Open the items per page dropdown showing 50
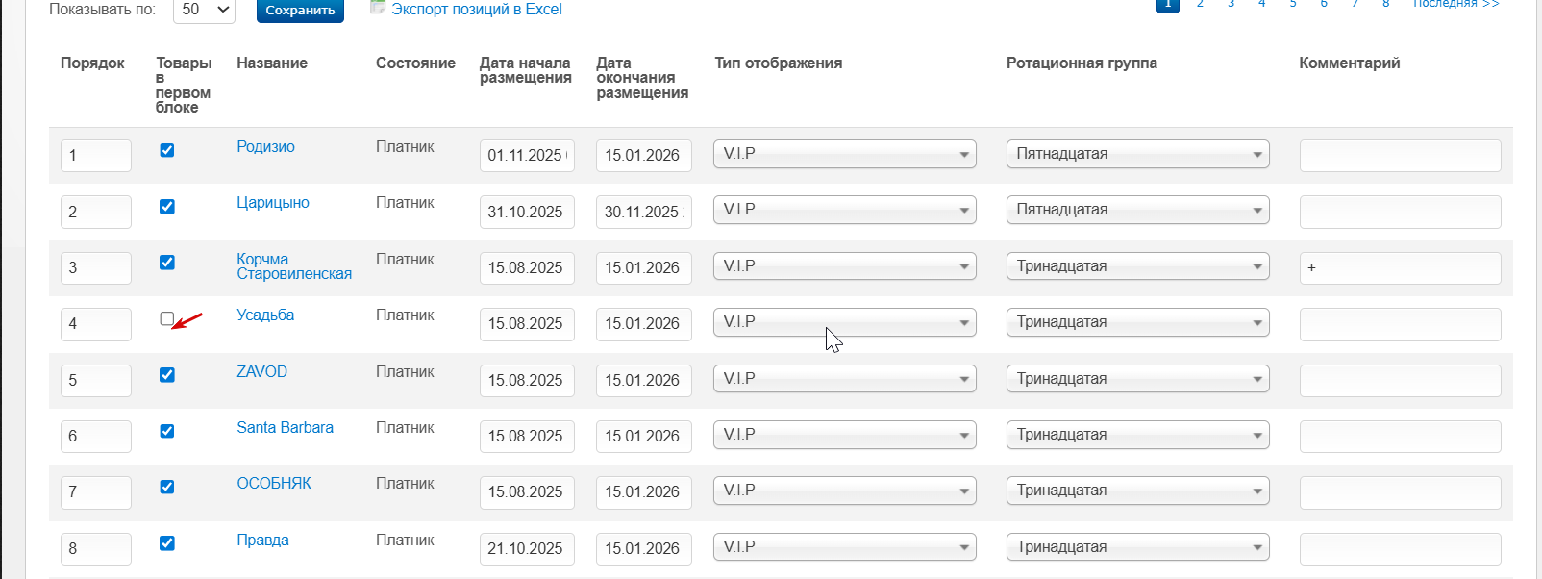 tap(204, 10)
